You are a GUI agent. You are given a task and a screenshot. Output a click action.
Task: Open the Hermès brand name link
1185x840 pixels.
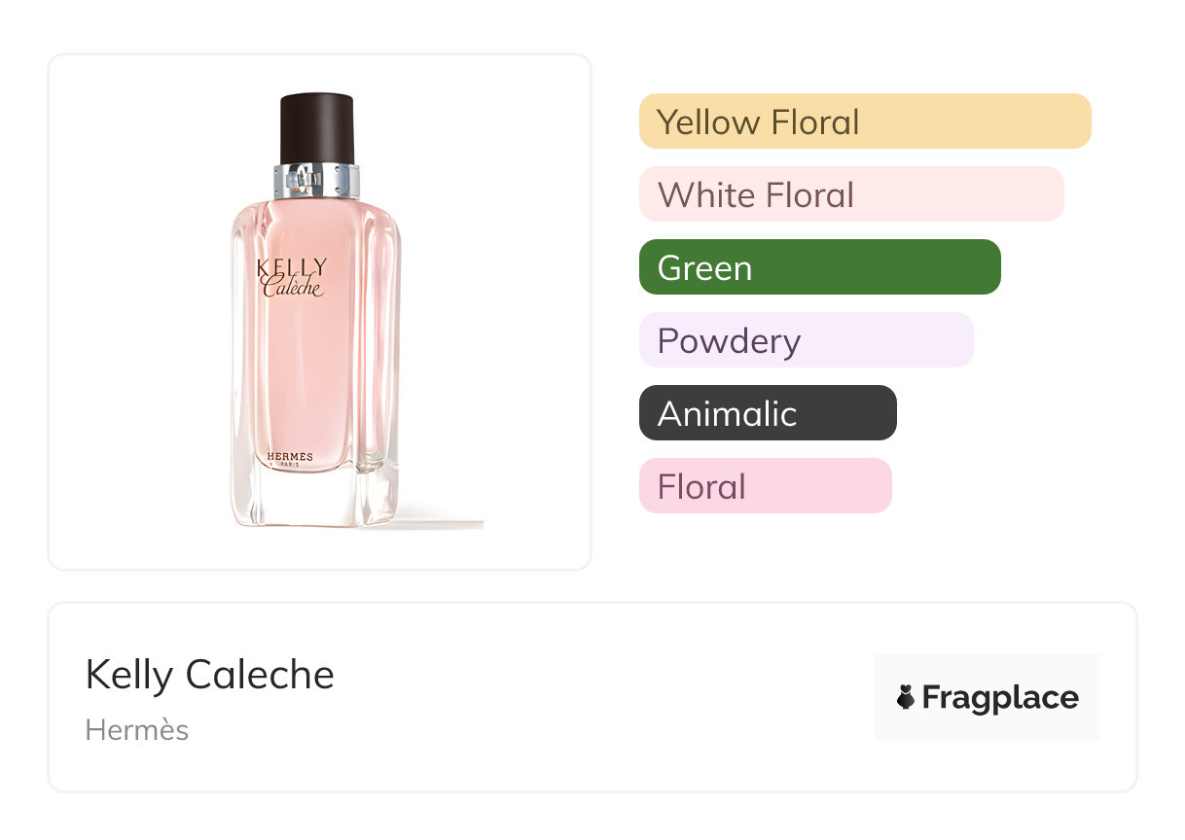click(x=137, y=730)
